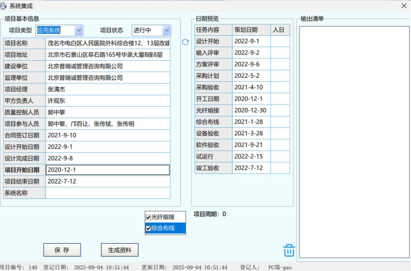Screen dimensions: 411x271
Task: Click the empty 系统名称 field
Action: [x=108, y=193]
